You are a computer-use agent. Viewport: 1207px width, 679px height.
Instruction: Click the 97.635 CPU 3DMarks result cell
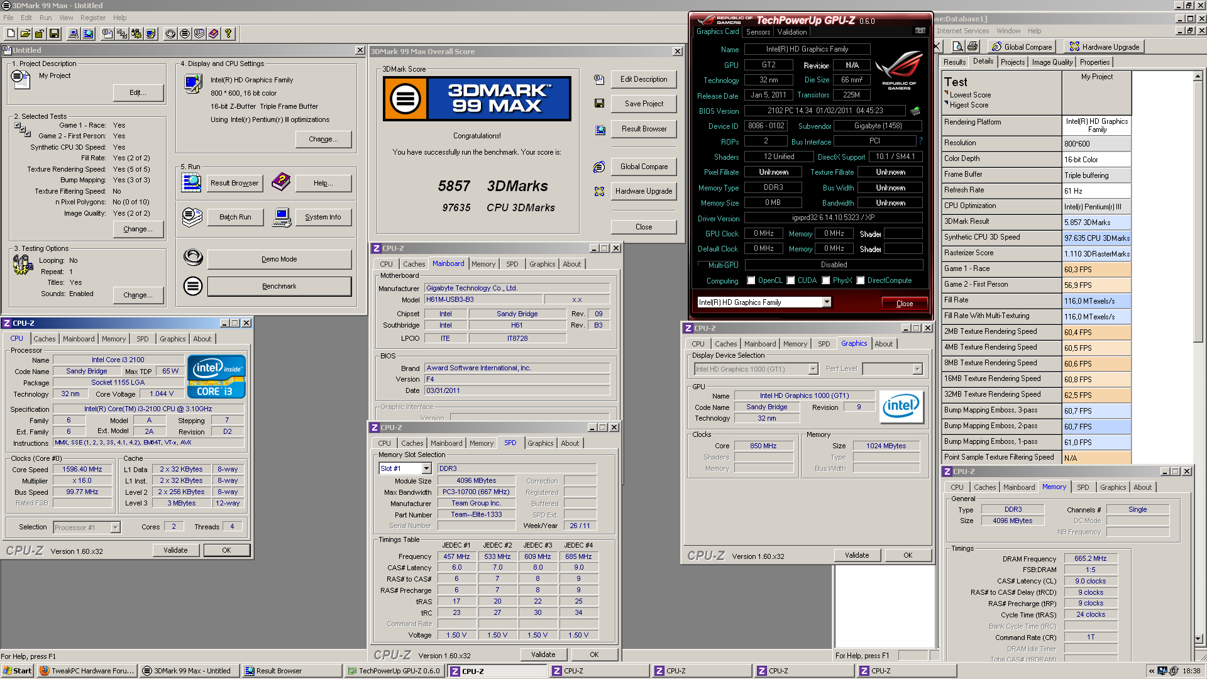pyautogui.click(x=1096, y=238)
